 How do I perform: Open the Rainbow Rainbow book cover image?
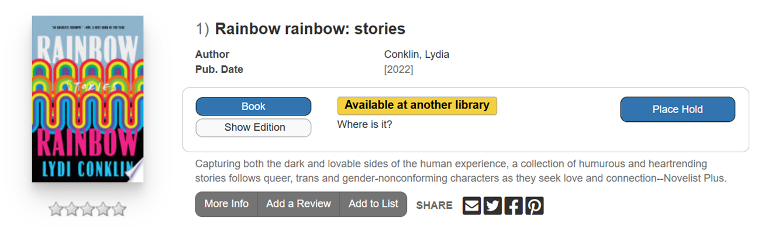[88, 99]
